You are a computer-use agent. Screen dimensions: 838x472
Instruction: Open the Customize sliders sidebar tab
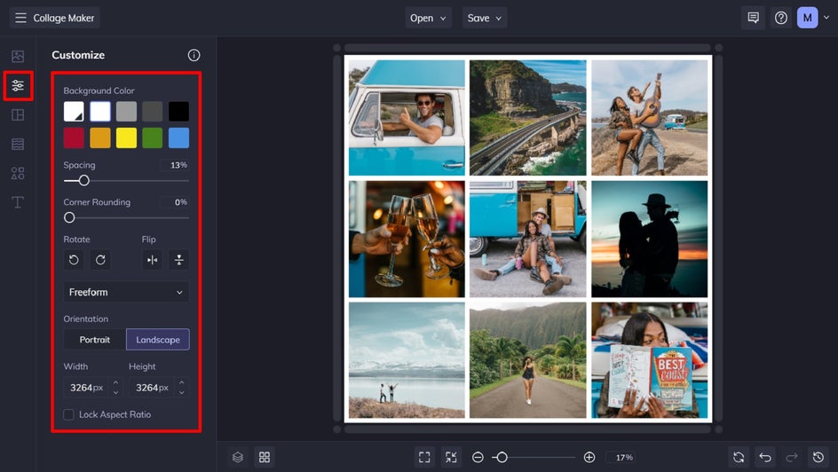click(x=18, y=85)
